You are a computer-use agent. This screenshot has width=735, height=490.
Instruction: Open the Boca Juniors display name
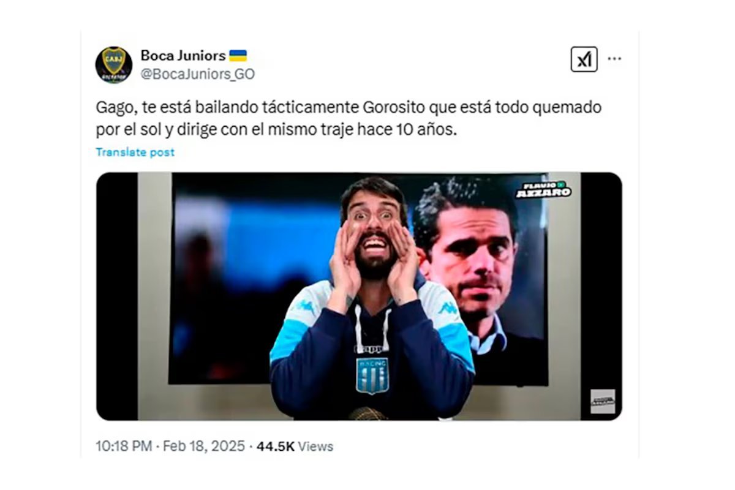coord(183,55)
